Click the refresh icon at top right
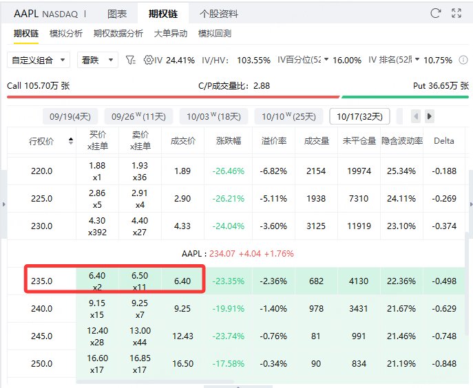Viewport: 473px width, 388px height. coord(436,13)
